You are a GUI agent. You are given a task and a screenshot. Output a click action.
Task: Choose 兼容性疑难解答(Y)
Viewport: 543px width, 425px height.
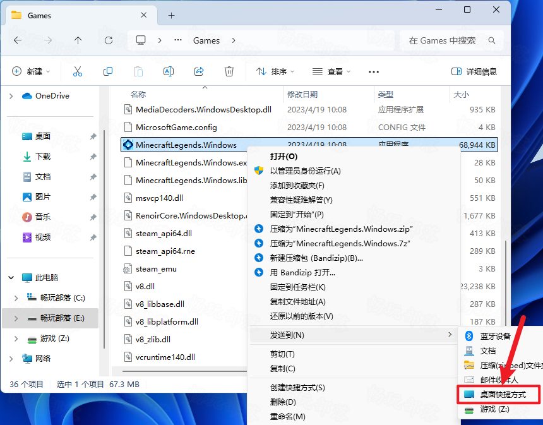(x=355, y=200)
